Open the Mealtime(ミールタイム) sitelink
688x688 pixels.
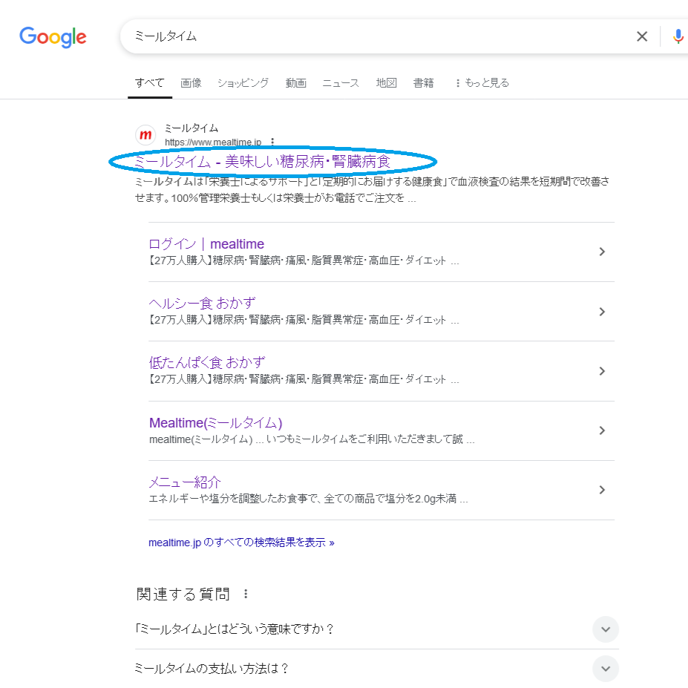click(x=215, y=423)
